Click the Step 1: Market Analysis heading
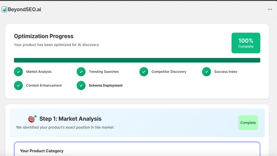The width and height of the screenshot is (277, 156). [x=70, y=119]
